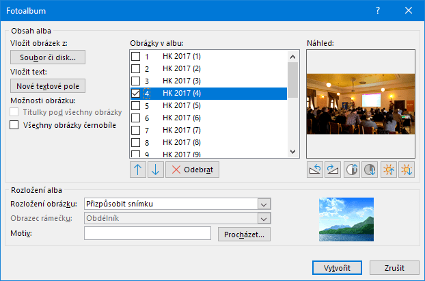Tick the checkbox for HK 2017 (6)
The width and height of the screenshot is (425, 281).
point(137,118)
